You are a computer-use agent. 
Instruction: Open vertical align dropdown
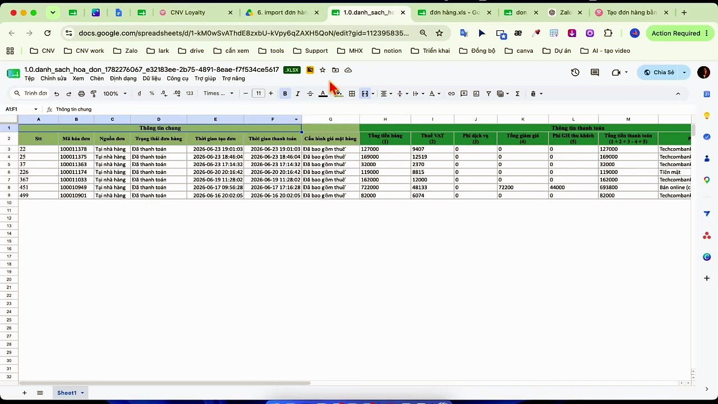point(402,94)
